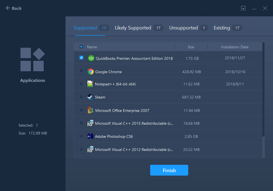Image resolution: width=273 pixels, height=191 pixels.
Task: Click the "QuickBooks Premier: Accountant Edition 2018" text
Action: (134, 58)
